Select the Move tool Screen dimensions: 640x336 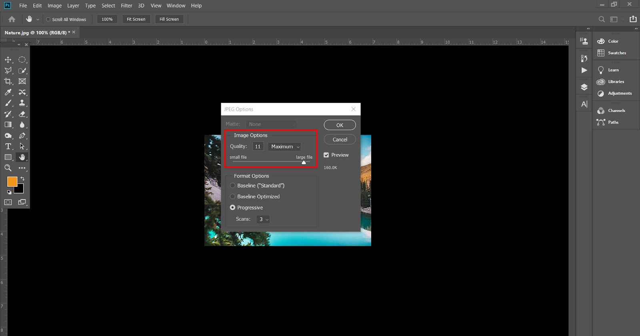(8, 60)
